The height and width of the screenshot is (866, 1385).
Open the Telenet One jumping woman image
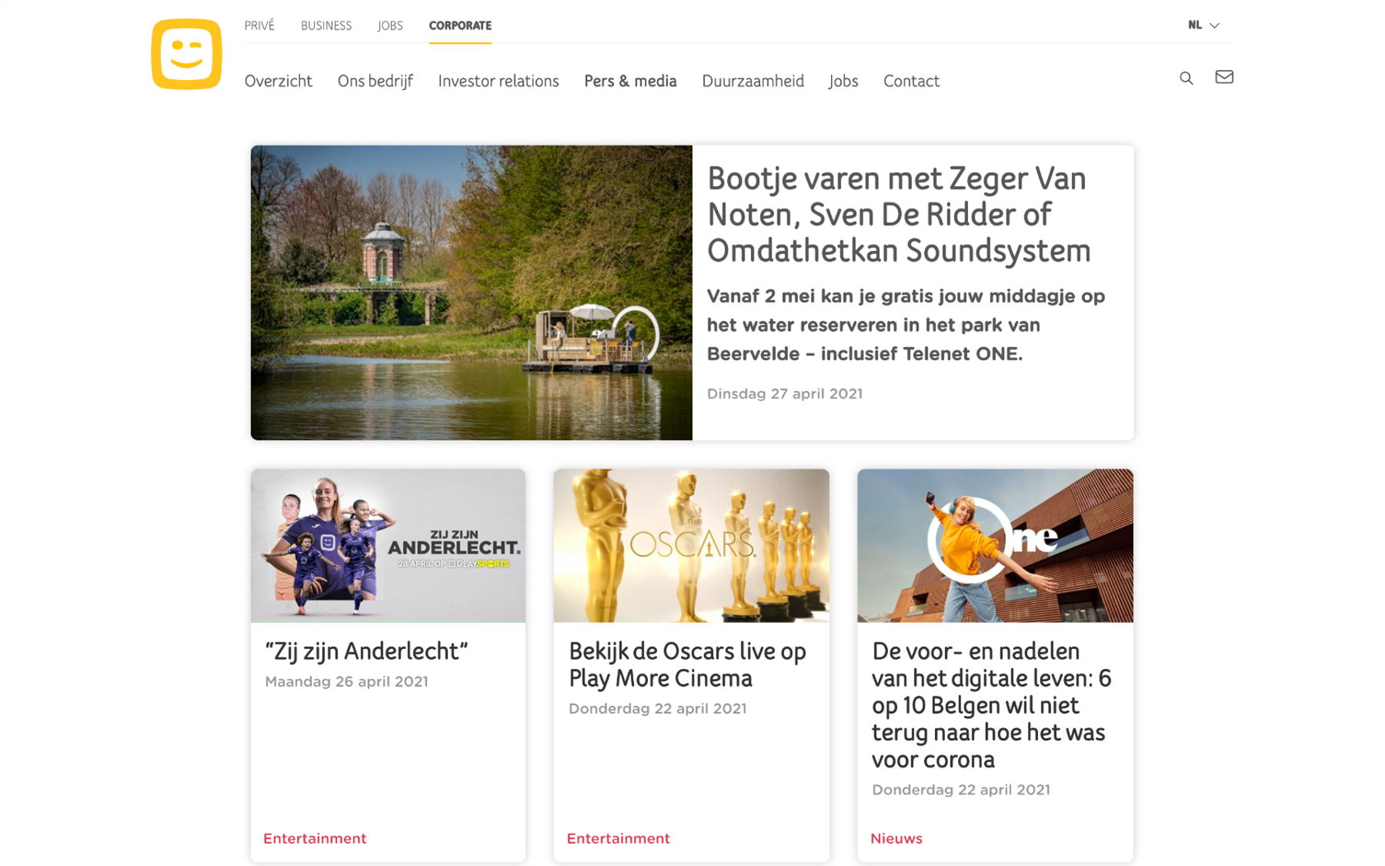pos(995,545)
